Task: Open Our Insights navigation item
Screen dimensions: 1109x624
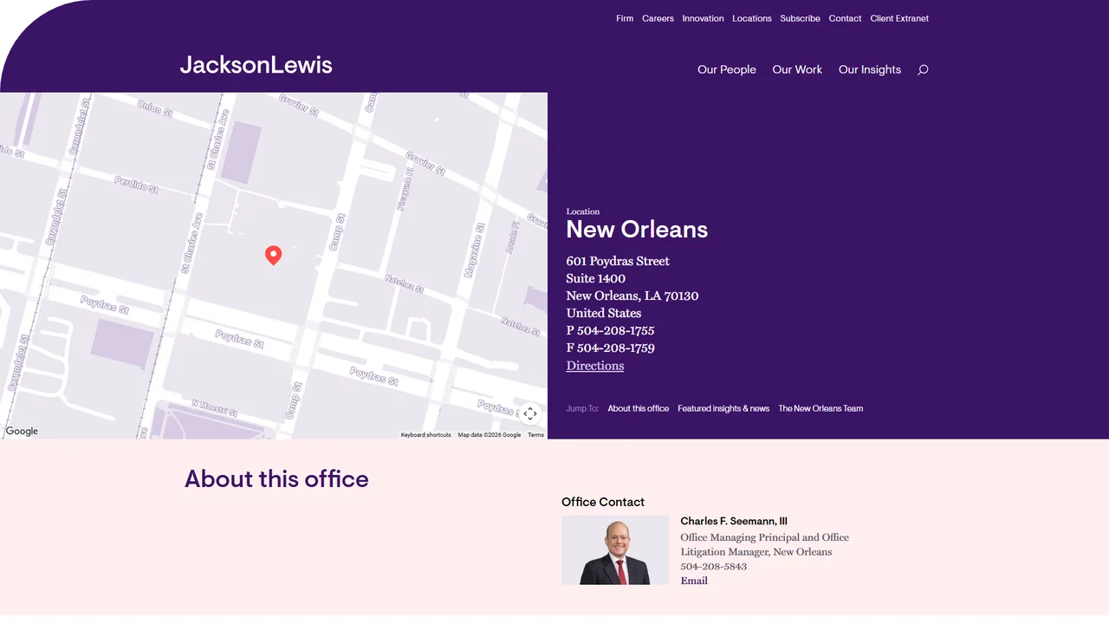Action: tap(870, 69)
